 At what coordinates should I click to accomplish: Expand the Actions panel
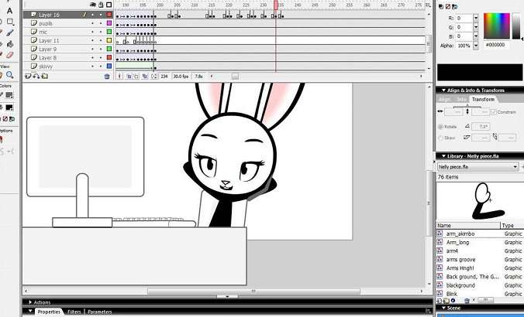click(30, 302)
